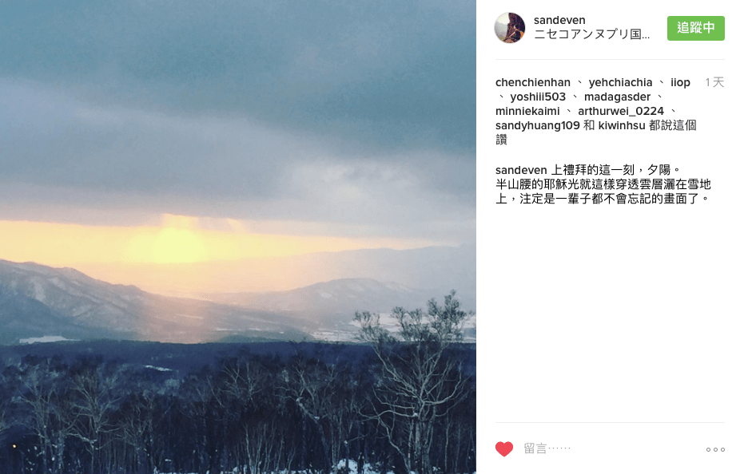Open arthurwei_0224's profile link
This screenshot has height=474, width=740.
pyautogui.click(x=621, y=111)
